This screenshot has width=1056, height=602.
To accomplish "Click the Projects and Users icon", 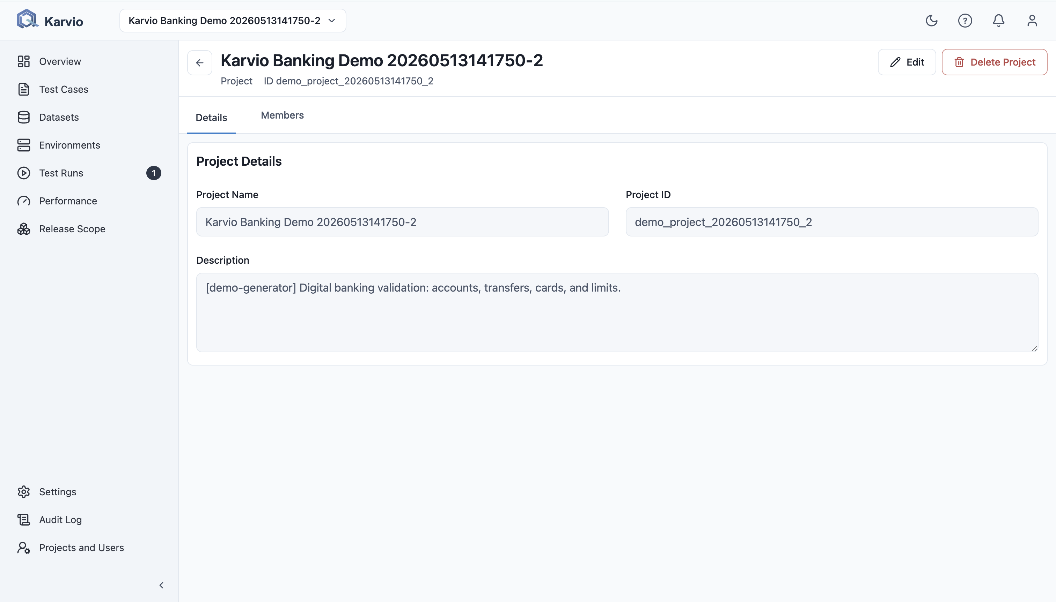I will 24,548.
